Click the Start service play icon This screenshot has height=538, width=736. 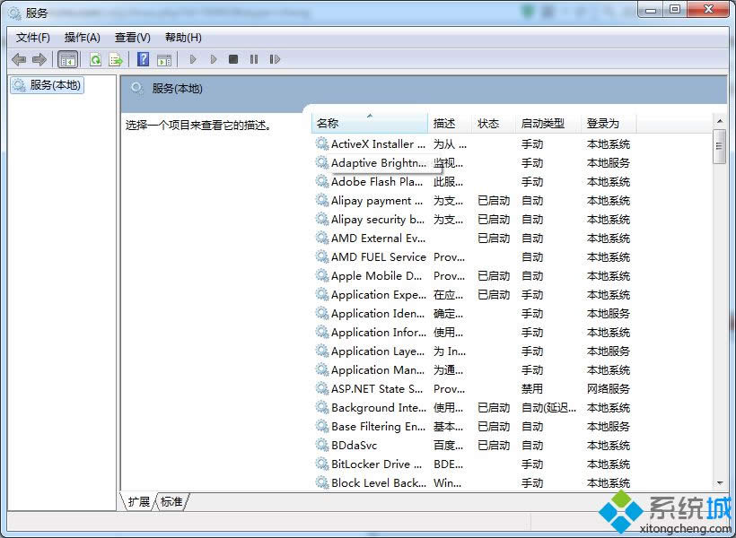point(192,59)
